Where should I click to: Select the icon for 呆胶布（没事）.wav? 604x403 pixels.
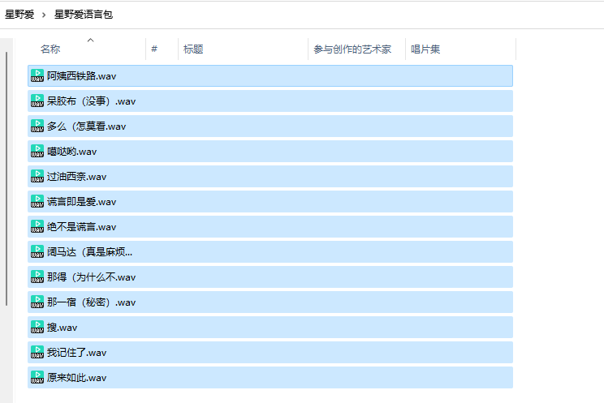(37, 101)
